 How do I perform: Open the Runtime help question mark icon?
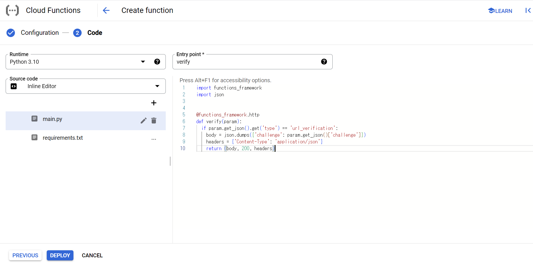point(157,62)
